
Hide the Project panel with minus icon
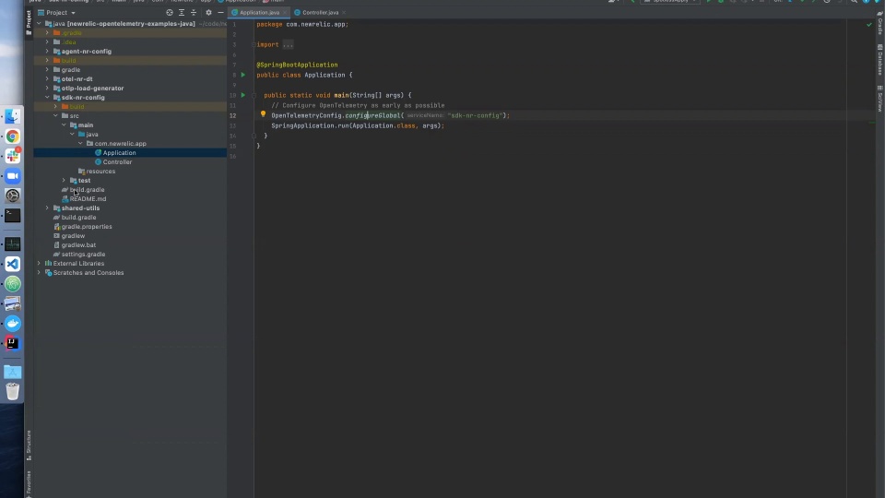click(220, 12)
